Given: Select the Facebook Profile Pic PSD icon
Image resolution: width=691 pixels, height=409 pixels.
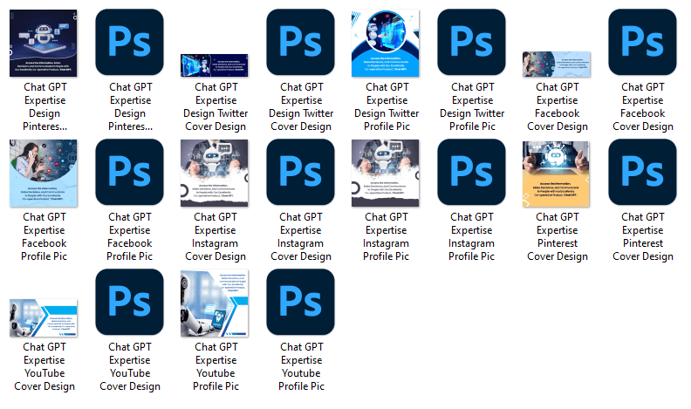Looking at the screenshot, I should 129,173.
